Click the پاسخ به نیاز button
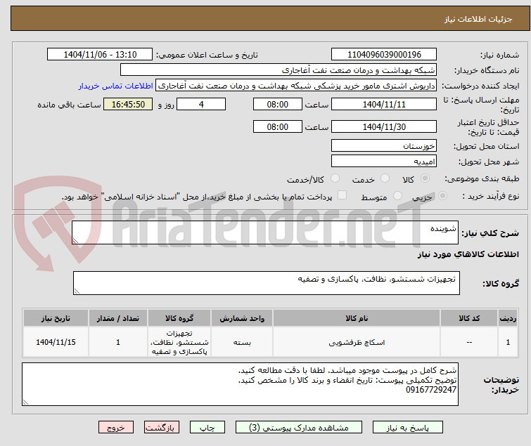This screenshot has width=531, height=446. pos(408,428)
